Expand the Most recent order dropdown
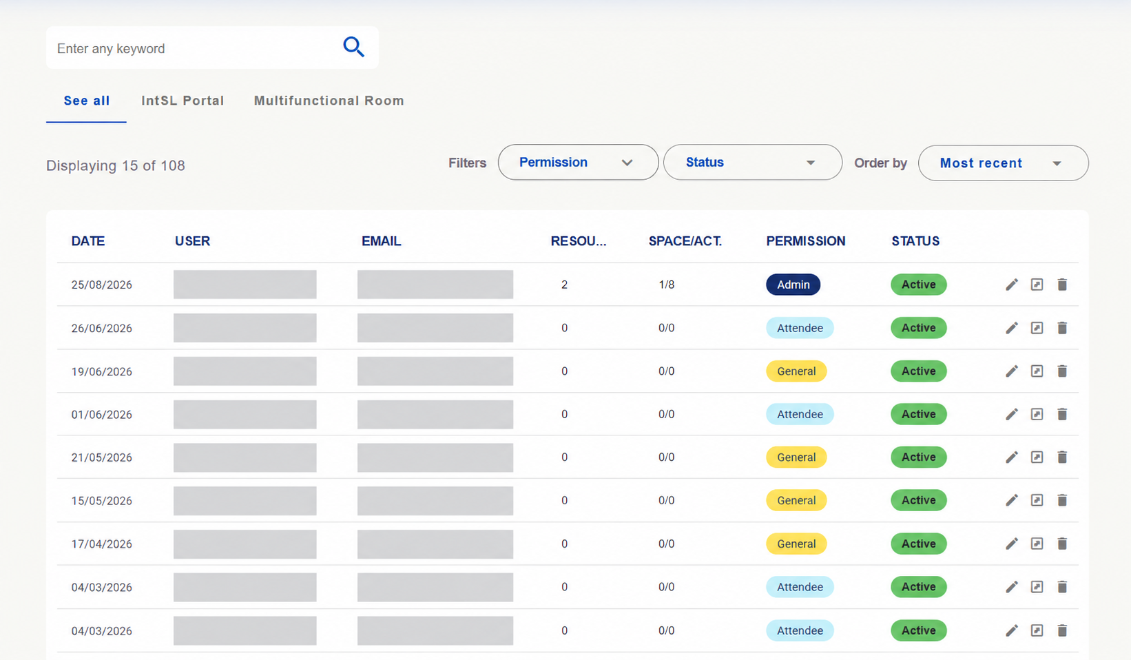The image size is (1131, 660). (1003, 163)
